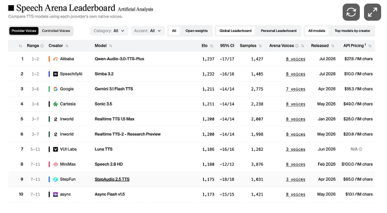Select the Async Flash v1.5 model name
Screen dimensions: 387x213
[x=110, y=194]
